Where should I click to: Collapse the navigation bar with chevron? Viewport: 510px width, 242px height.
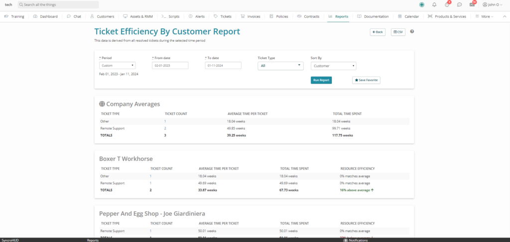(x=504, y=16)
